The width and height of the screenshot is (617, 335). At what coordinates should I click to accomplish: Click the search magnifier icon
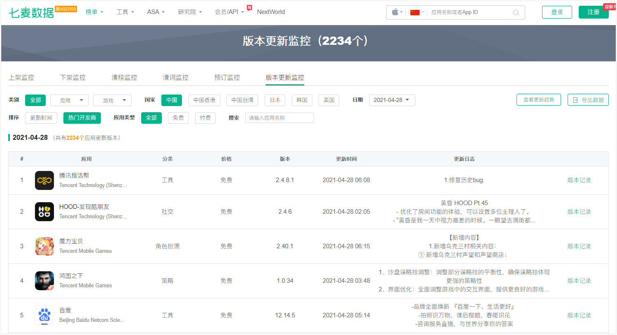coord(516,13)
